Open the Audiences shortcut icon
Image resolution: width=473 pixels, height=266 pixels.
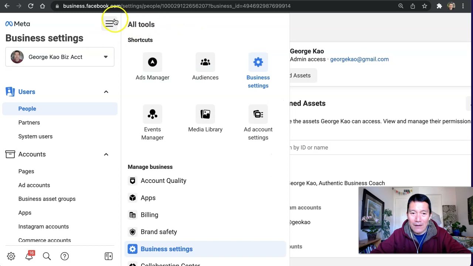click(x=205, y=62)
